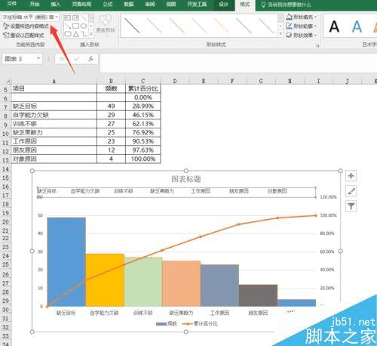Open the shape styles dialog launcher
Viewport: 377px width, 346px height.
pos(317,45)
